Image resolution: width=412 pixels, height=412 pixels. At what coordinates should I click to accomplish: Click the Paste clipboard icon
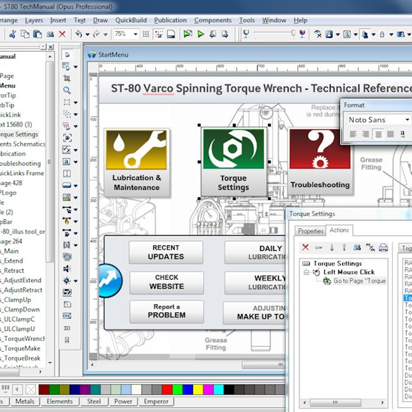pos(37,34)
